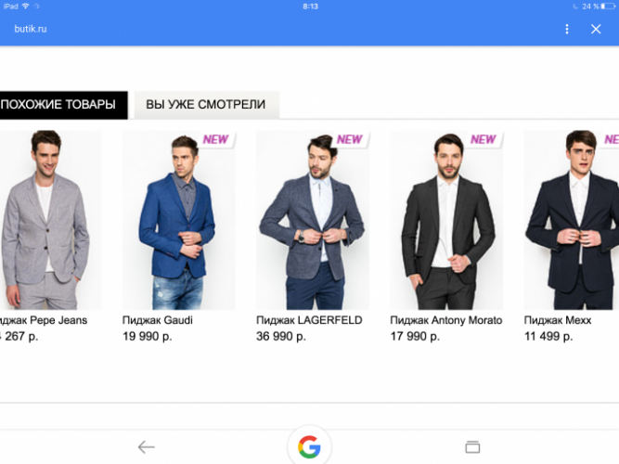
Task: Close the butik.ru browser tab
Action: click(596, 29)
